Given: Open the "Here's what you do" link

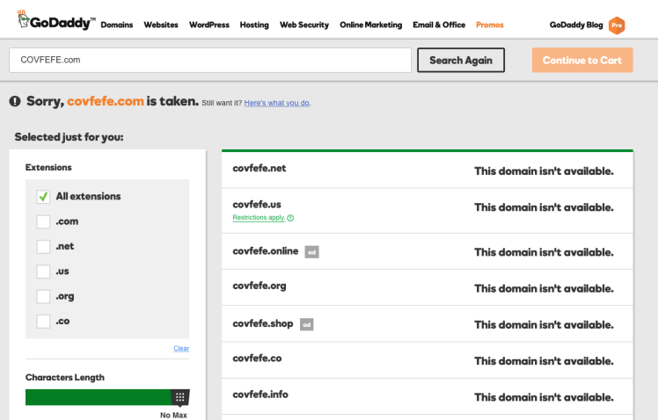Looking at the screenshot, I should click(277, 103).
